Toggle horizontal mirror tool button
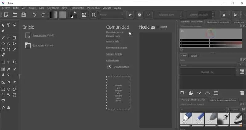This screenshot has height=130, width=246. pyautogui.click(x=224, y=14)
